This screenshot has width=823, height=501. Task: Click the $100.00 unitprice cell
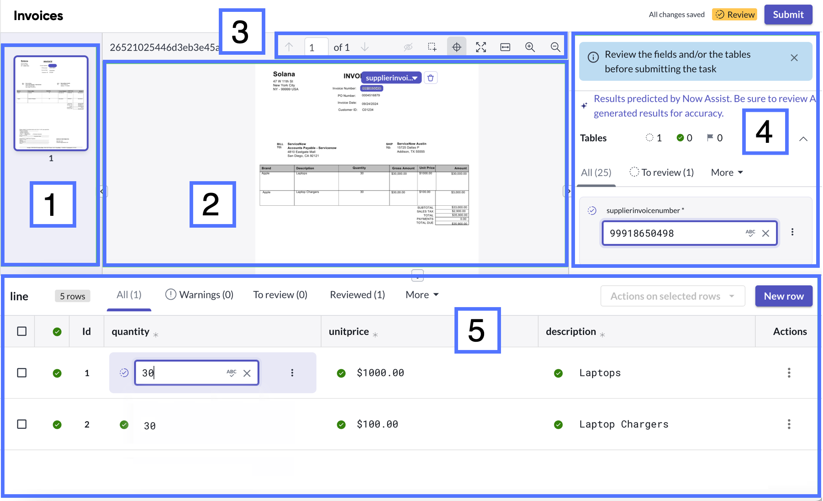click(377, 424)
